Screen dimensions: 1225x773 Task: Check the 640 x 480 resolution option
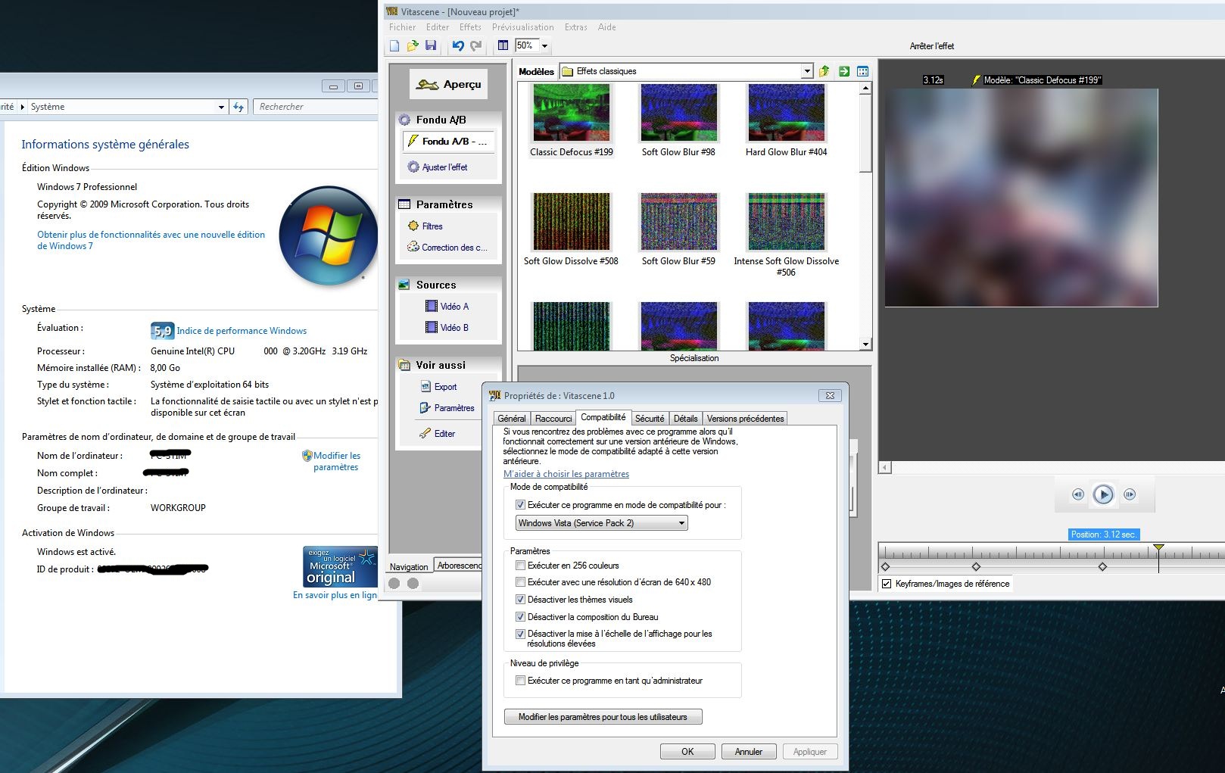pos(520,582)
